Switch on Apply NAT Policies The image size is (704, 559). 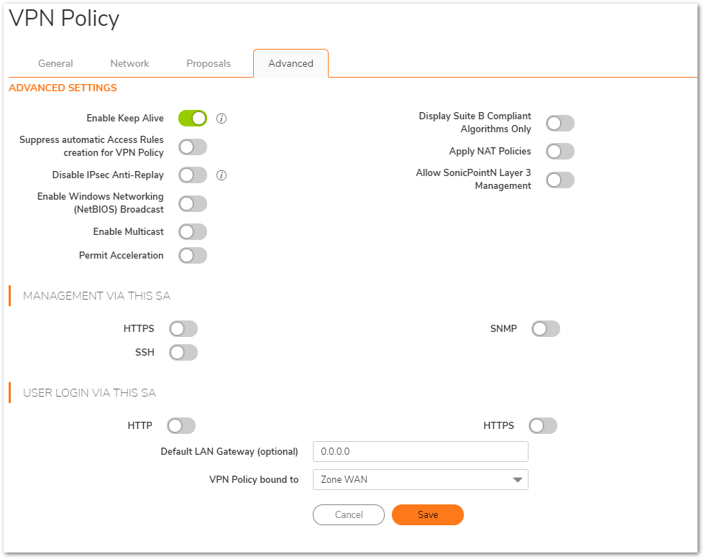click(x=560, y=151)
